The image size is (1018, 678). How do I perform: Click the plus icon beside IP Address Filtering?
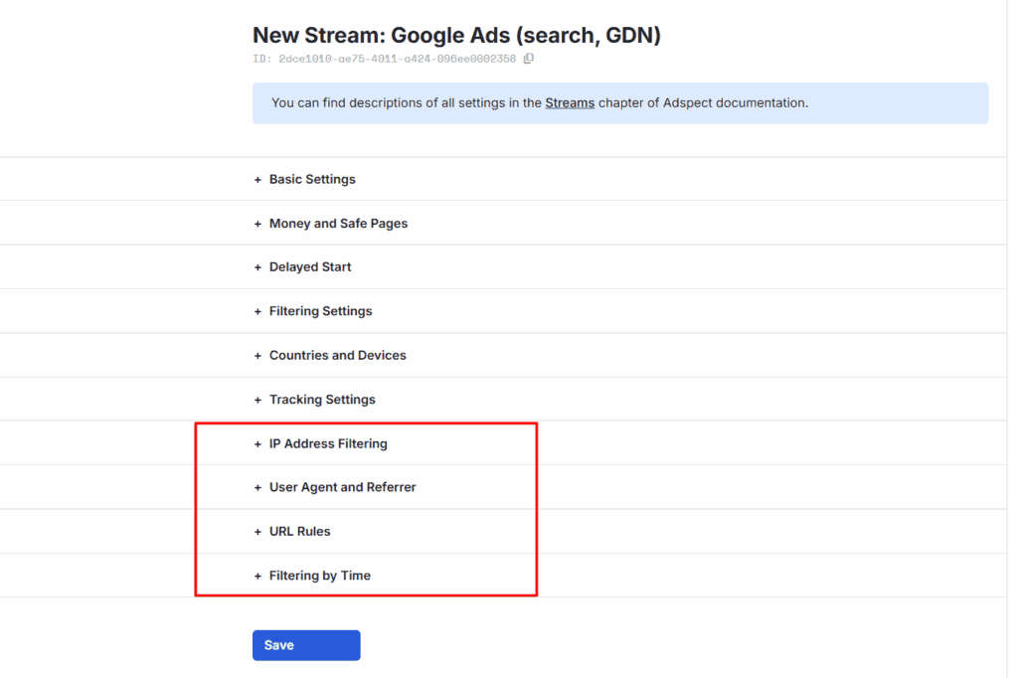pyautogui.click(x=257, y=444)
